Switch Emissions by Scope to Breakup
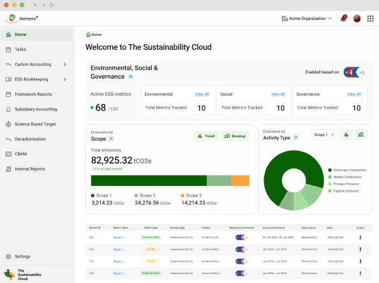379x283 pixels. (235, 136)
